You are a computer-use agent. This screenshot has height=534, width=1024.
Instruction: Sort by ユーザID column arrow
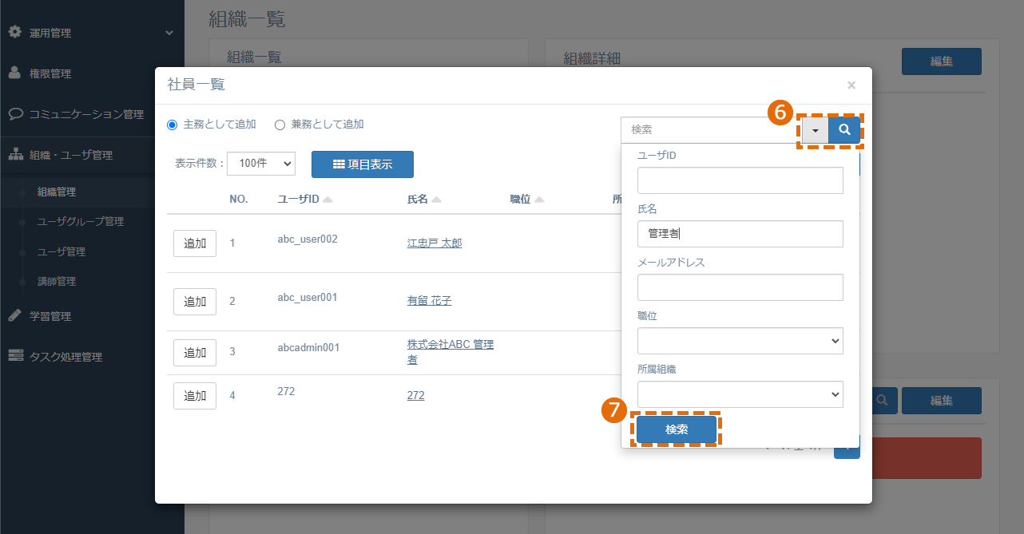(327, 200)
